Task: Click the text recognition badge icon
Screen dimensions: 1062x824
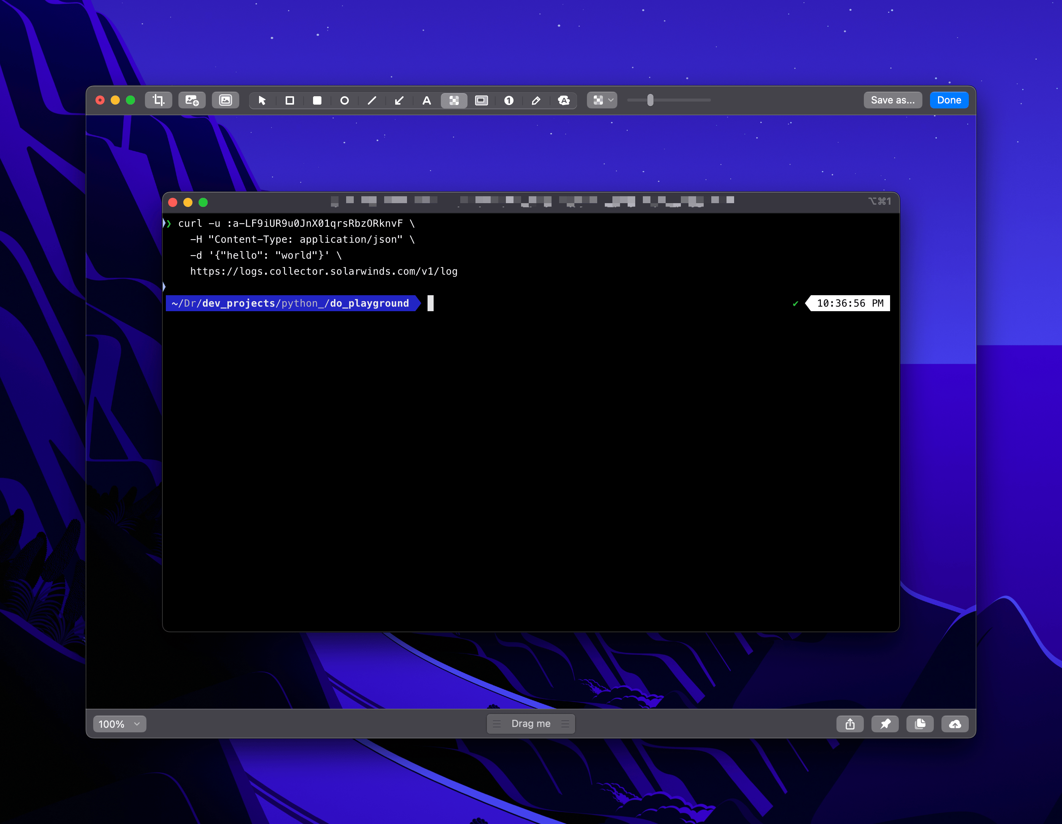Action: click(x=564, y=100)
